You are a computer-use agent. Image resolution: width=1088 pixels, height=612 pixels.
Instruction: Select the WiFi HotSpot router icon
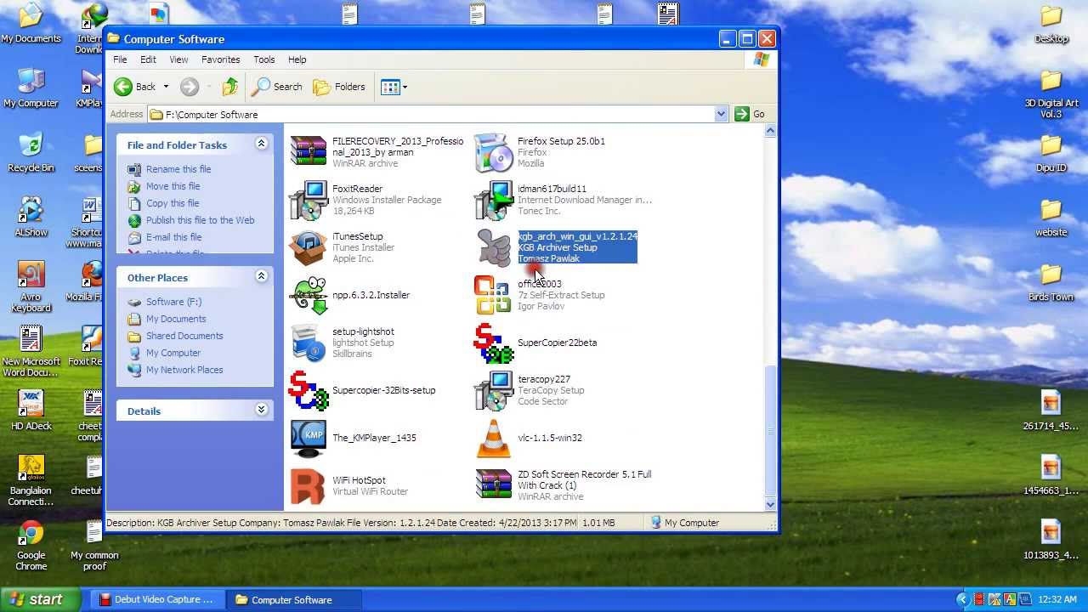coord(308,485)
